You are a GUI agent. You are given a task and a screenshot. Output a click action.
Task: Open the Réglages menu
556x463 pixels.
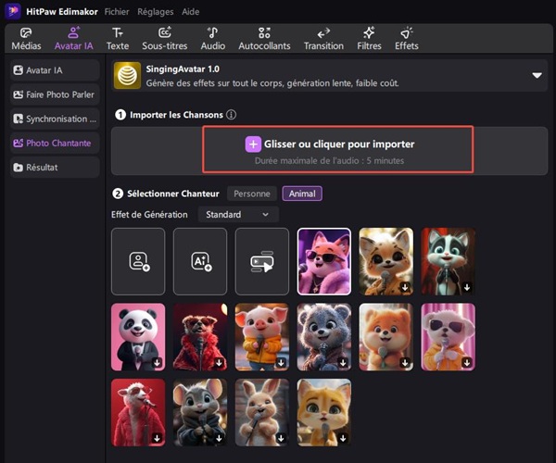point(156,12)
